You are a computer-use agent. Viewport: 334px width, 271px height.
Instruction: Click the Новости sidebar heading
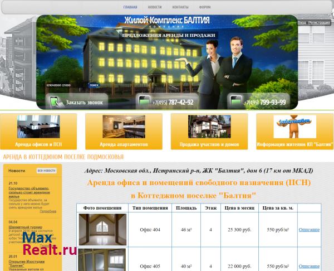(17, 171)
